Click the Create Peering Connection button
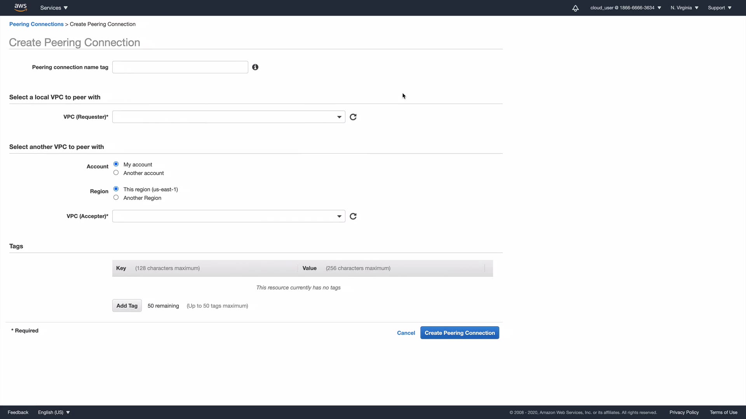746x419 pixels. (460, 333)
